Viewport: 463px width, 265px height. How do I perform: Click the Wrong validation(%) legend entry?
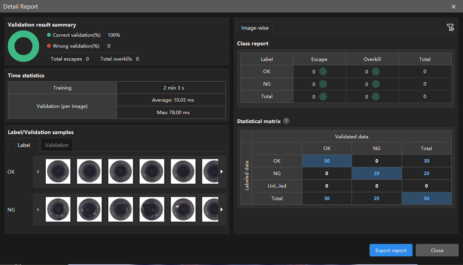point(73,46)
